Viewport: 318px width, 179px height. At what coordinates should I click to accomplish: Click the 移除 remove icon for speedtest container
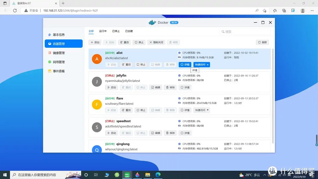(170, 133)
